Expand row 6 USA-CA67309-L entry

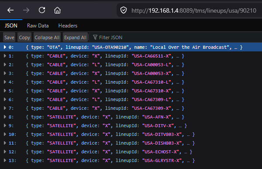coord(5,99)
